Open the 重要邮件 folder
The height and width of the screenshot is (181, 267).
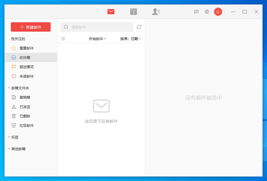(31, 48)
